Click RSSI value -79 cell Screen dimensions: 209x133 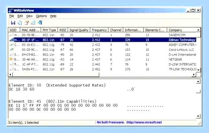62,45
